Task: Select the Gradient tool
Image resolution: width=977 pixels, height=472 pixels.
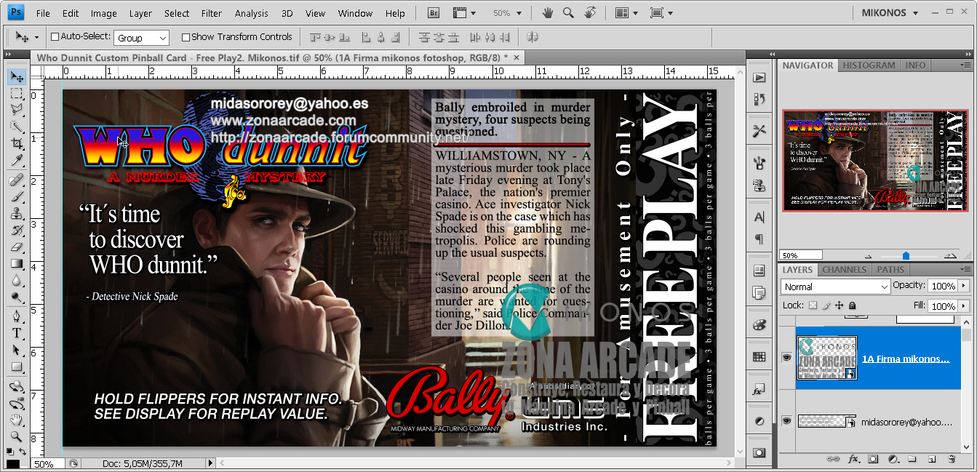Action: [16, 264]
